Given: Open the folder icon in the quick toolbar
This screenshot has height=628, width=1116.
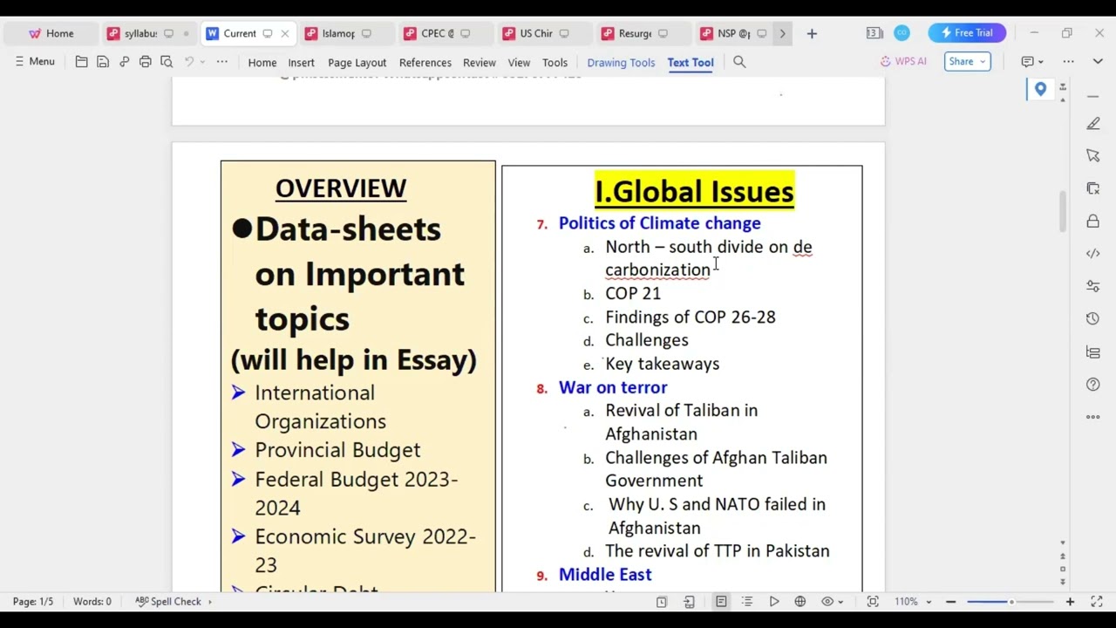Looking at the screenshot, I should point(81,62).
